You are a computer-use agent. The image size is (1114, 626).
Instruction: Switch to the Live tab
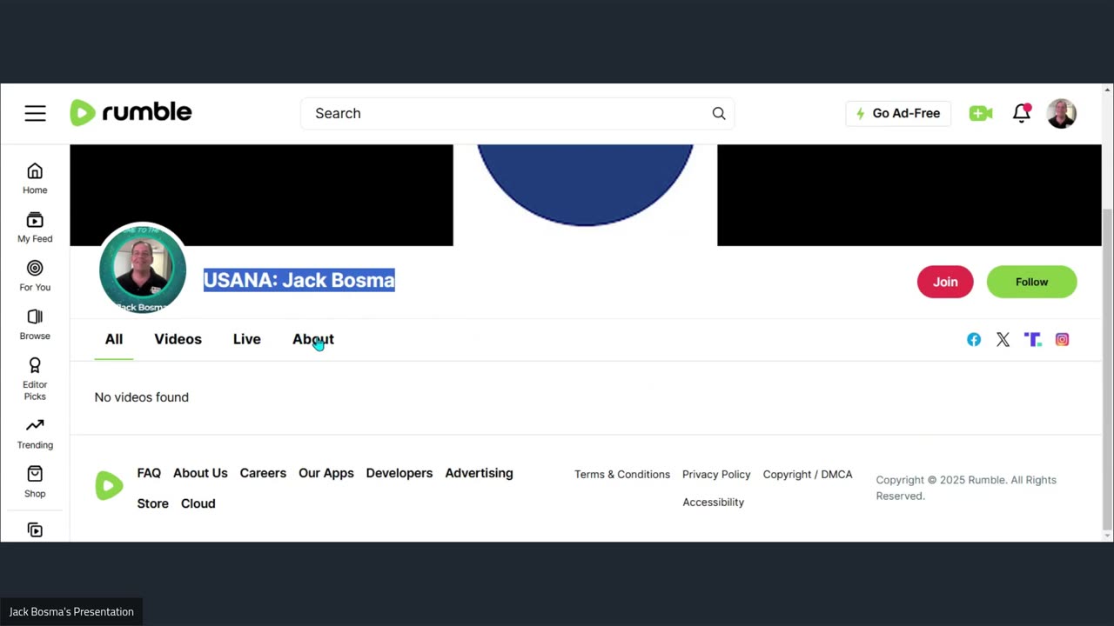pos(247,339)
